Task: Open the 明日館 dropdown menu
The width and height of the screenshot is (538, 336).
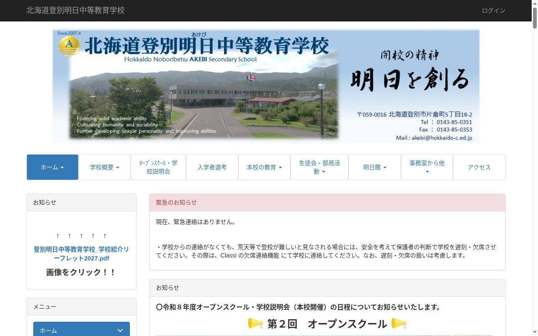Action: pyautogui.click(x=374, y=167)
